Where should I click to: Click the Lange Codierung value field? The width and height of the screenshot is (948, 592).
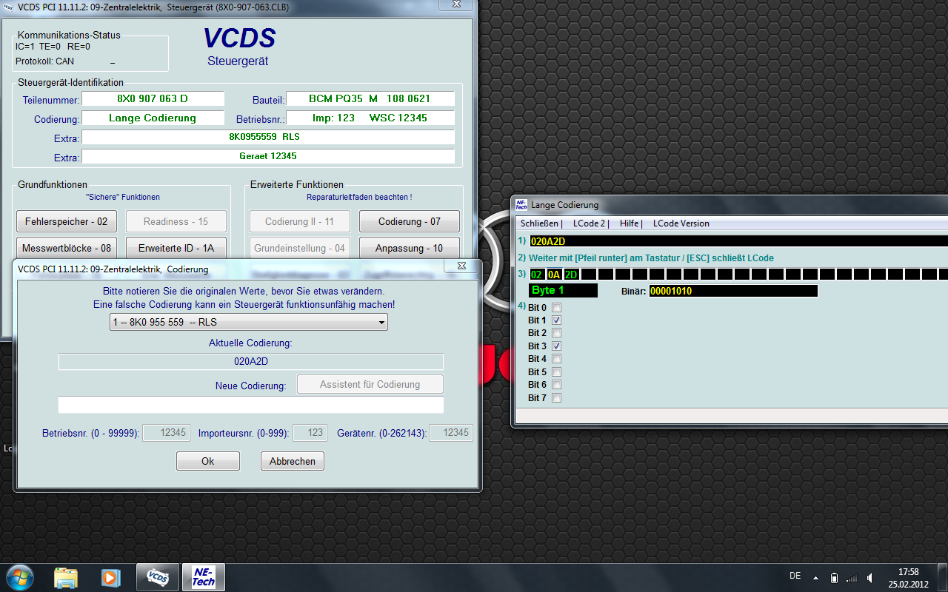(153, 118)
